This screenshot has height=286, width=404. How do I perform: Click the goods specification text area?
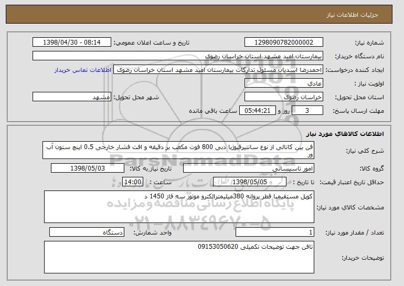click(x=179, y=207)
